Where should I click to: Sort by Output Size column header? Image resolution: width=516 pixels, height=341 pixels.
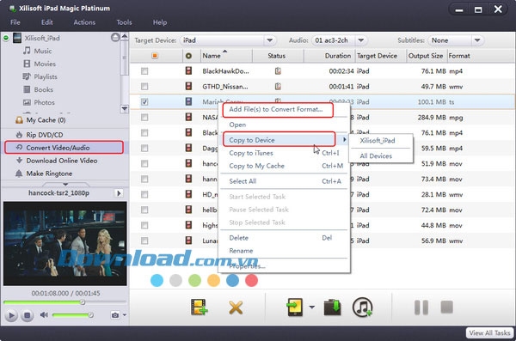coord(427,56)
